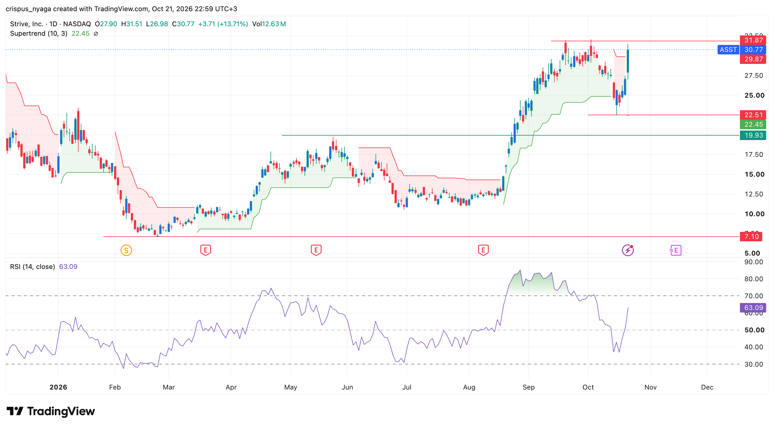The height and width of the screenshot is (428, 774).
Task: Click the 2026 label on time axis
Action: (58, 387)
